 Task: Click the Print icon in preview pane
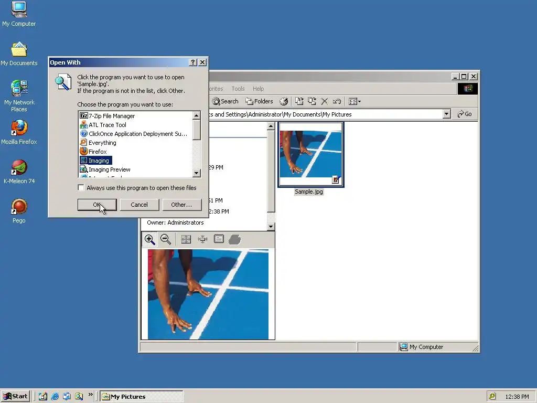pos(235,239)
